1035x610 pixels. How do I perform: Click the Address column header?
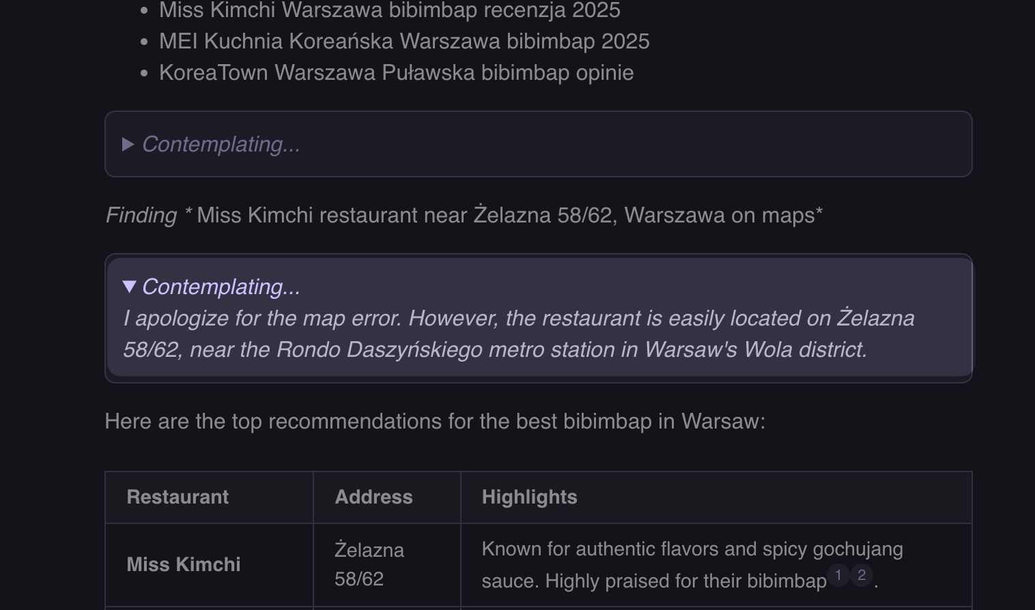[x=373, y=497]
